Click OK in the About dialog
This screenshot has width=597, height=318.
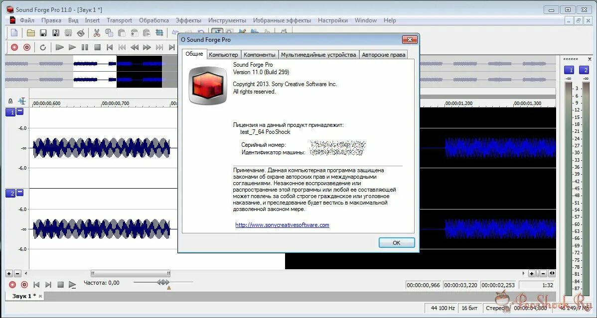coord(396,243)
